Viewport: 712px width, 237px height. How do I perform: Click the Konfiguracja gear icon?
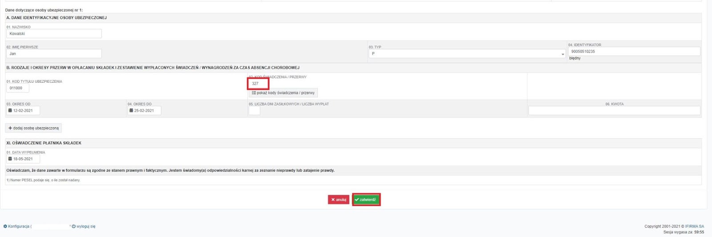click(5, 226)
